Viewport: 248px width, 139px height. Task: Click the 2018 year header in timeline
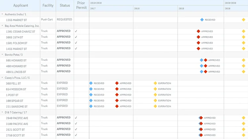[137, 9]
